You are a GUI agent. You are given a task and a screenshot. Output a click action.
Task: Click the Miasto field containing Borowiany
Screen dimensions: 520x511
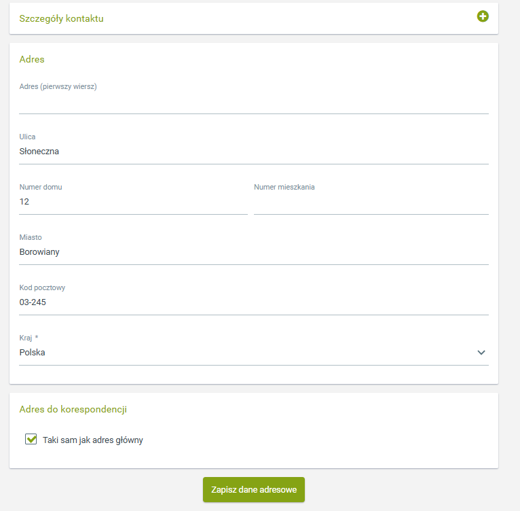[x=253, y=252]
